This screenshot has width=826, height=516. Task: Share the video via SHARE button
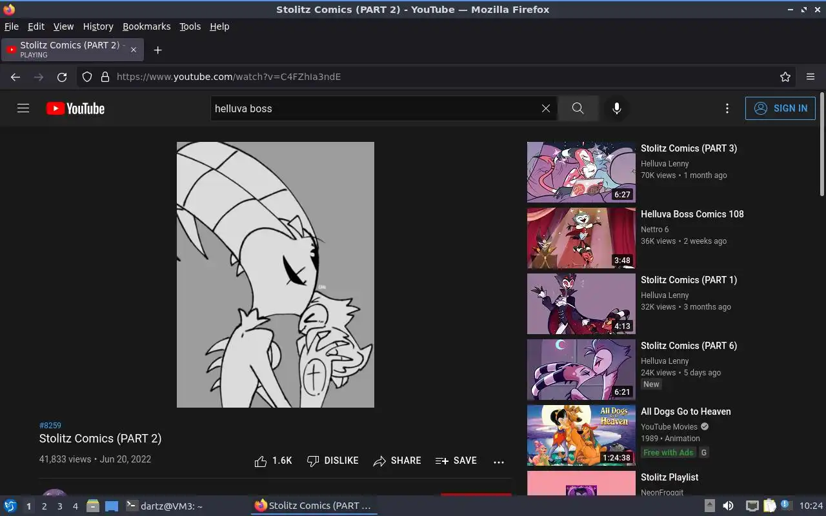click(x=397, y=461)
